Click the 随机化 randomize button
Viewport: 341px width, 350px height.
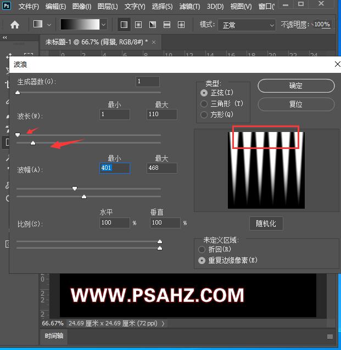click(x=266, y=223)
